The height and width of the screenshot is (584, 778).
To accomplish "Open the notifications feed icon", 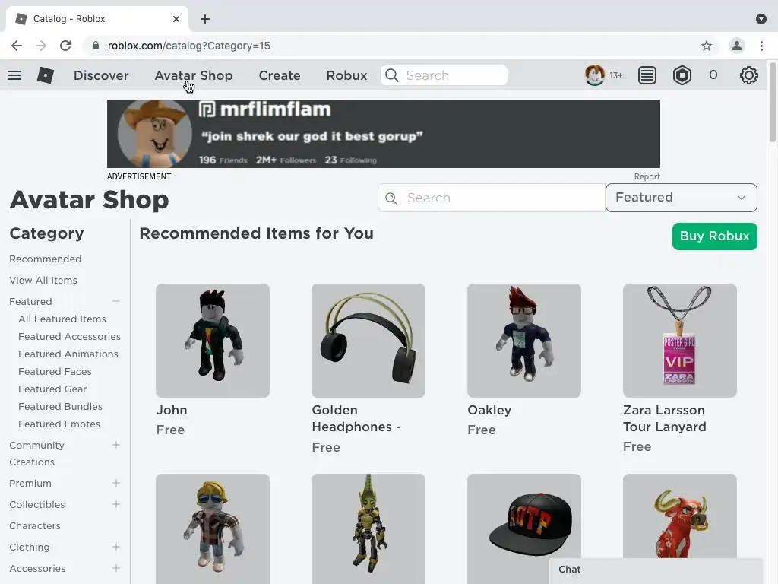I will click(x=647, y=75).
